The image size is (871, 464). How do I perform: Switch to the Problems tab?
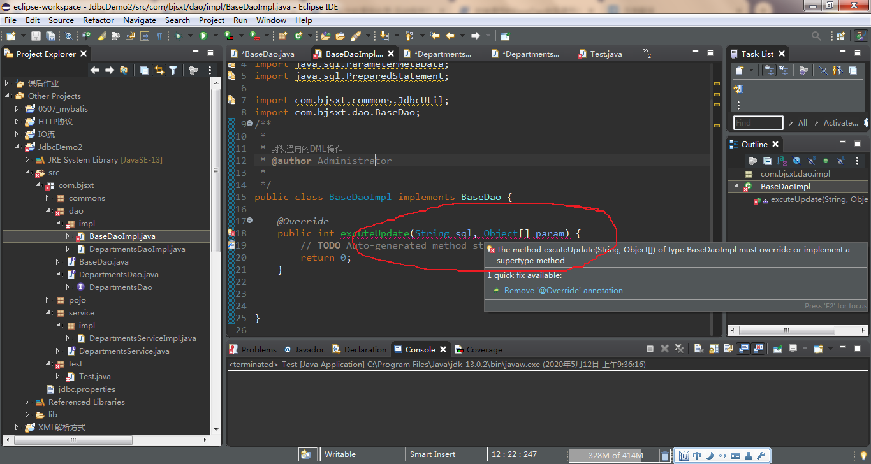coord(253,349)
